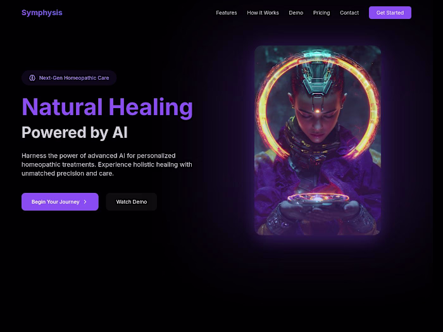Open the Symphysis logo home link

[x=42, y=13]
